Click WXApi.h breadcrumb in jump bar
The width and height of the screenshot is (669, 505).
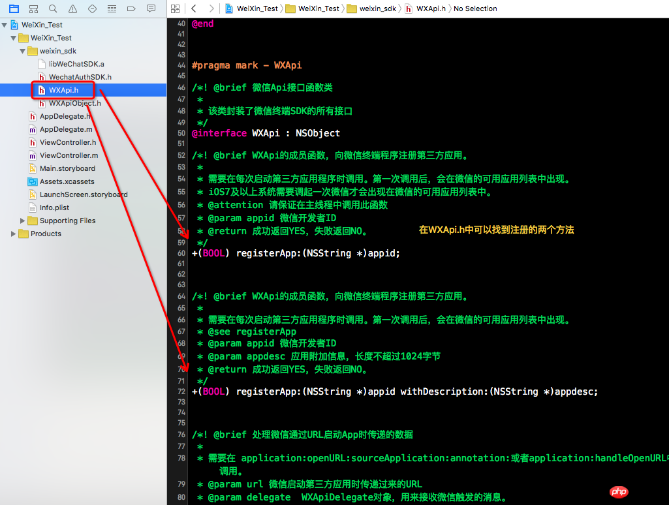click(426, 8)
